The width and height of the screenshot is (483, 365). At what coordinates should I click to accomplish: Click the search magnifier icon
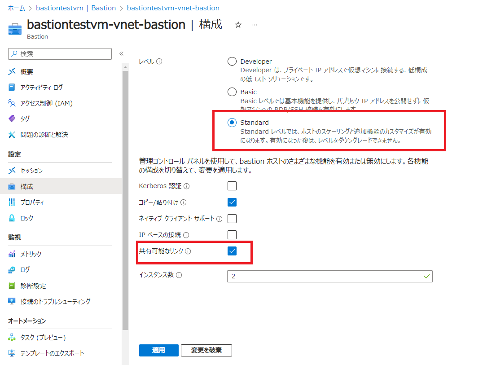click(x=14, y=53)
